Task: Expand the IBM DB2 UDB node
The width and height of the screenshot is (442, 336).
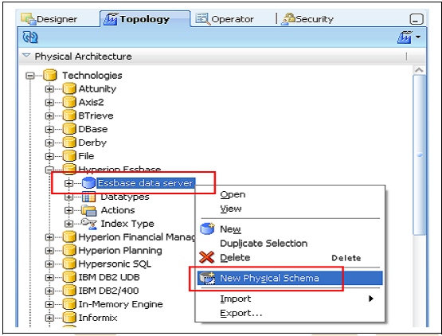Action: click(x=49, y=278)
